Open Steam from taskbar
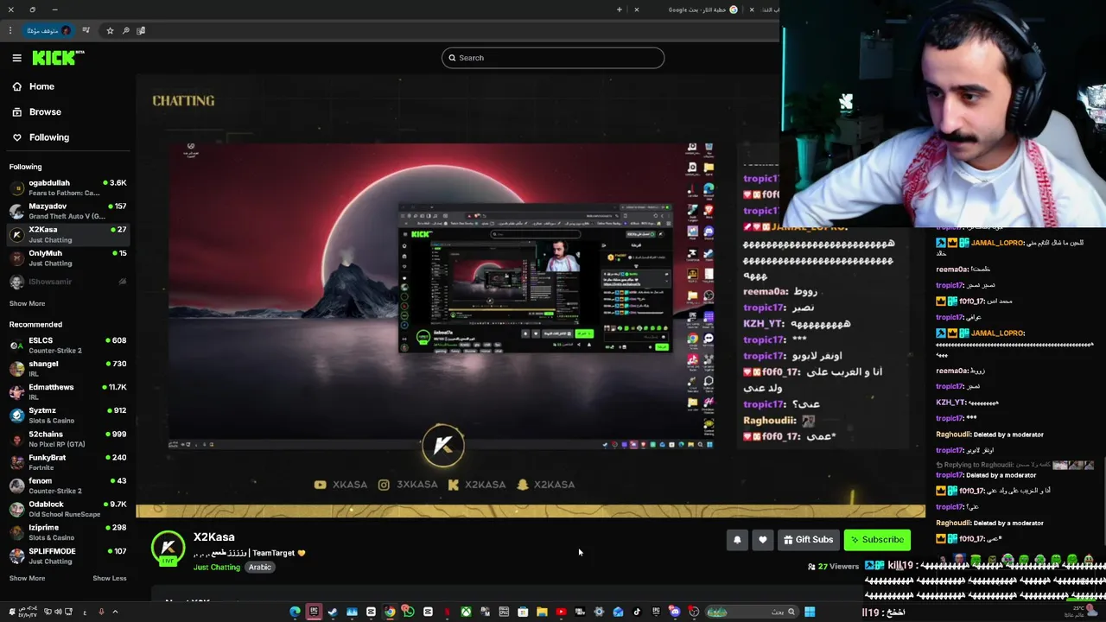Viewport: 1106px width, 622px height. pos(333,612)
